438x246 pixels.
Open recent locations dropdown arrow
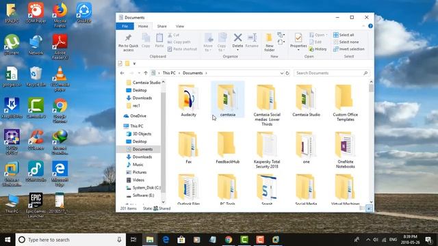pyautogui.click(x=139, y=73)
